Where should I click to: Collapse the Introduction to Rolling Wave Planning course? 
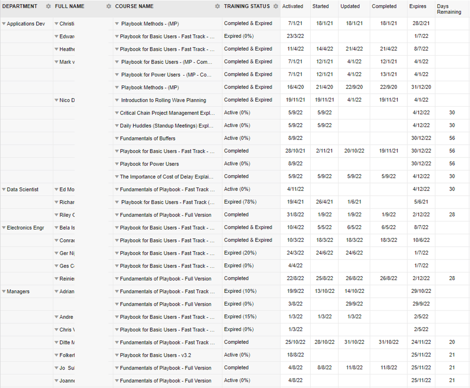[x=117, y=100]
